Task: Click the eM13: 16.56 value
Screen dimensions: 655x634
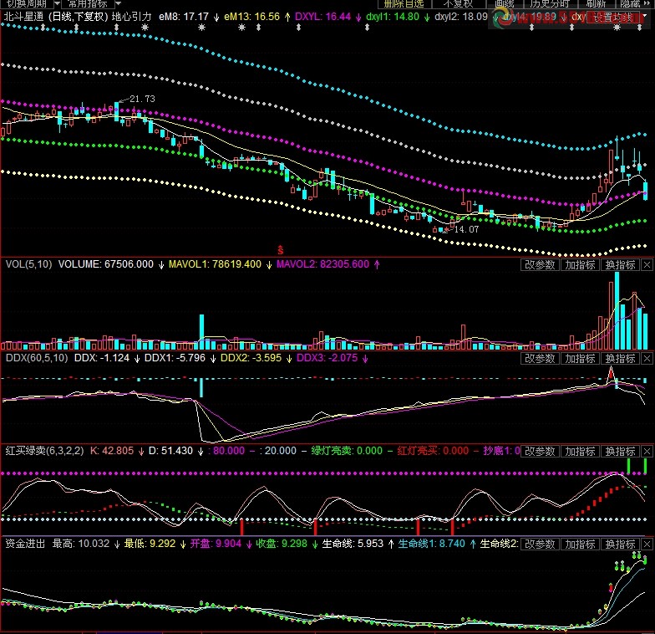Action: click(x=252, y=17)
